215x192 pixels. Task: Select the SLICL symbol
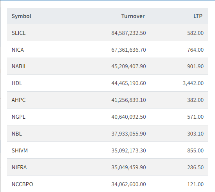(18, 33)
